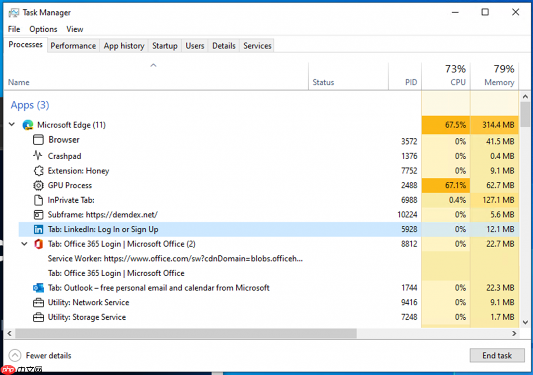Screen dimensions: 533x375
Task: Select the LinkedIn tab process icon
Action: point(38,229)
